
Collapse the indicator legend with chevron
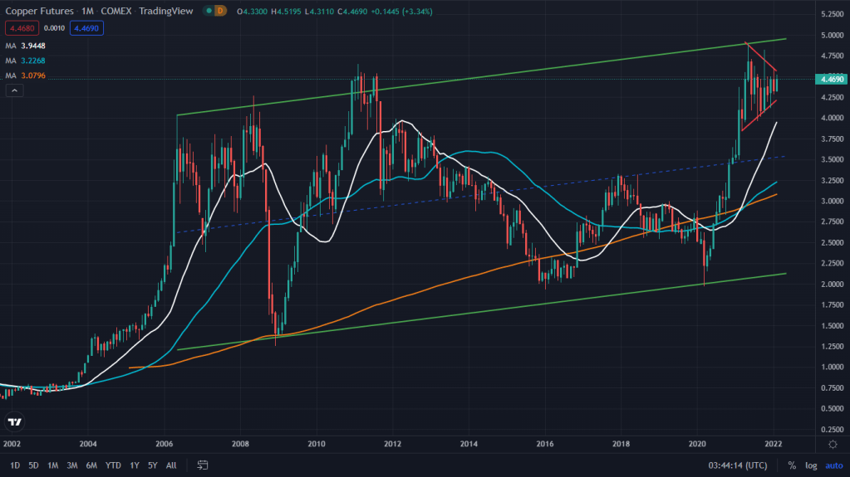click(x=14, y=90)
